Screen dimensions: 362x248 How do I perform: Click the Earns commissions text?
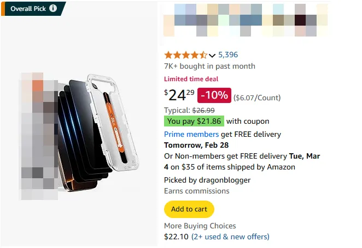pos(197,191)
